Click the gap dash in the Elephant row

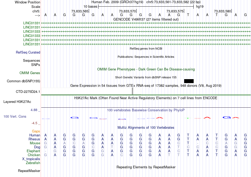[x=45, y=151]
